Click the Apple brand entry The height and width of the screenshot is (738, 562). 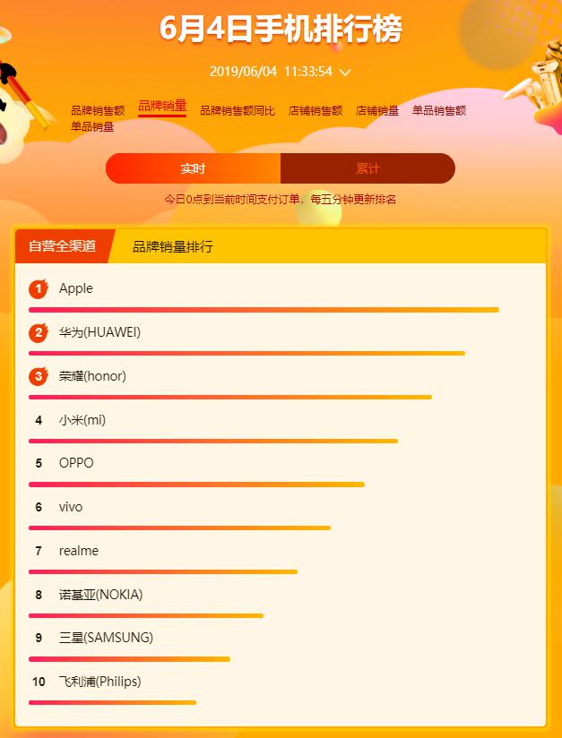[x=76, y=288]
